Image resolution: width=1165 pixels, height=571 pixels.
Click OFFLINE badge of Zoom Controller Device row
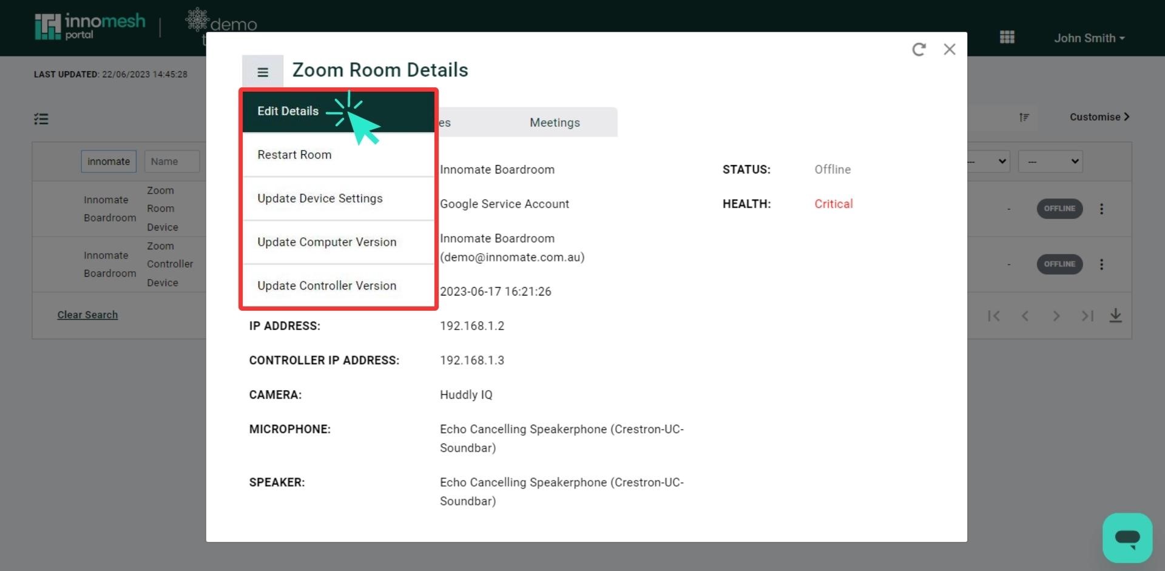coord(1059,265)
